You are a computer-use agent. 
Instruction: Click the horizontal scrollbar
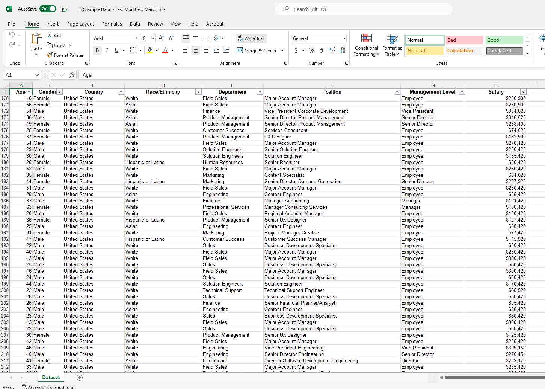point(494,377)
